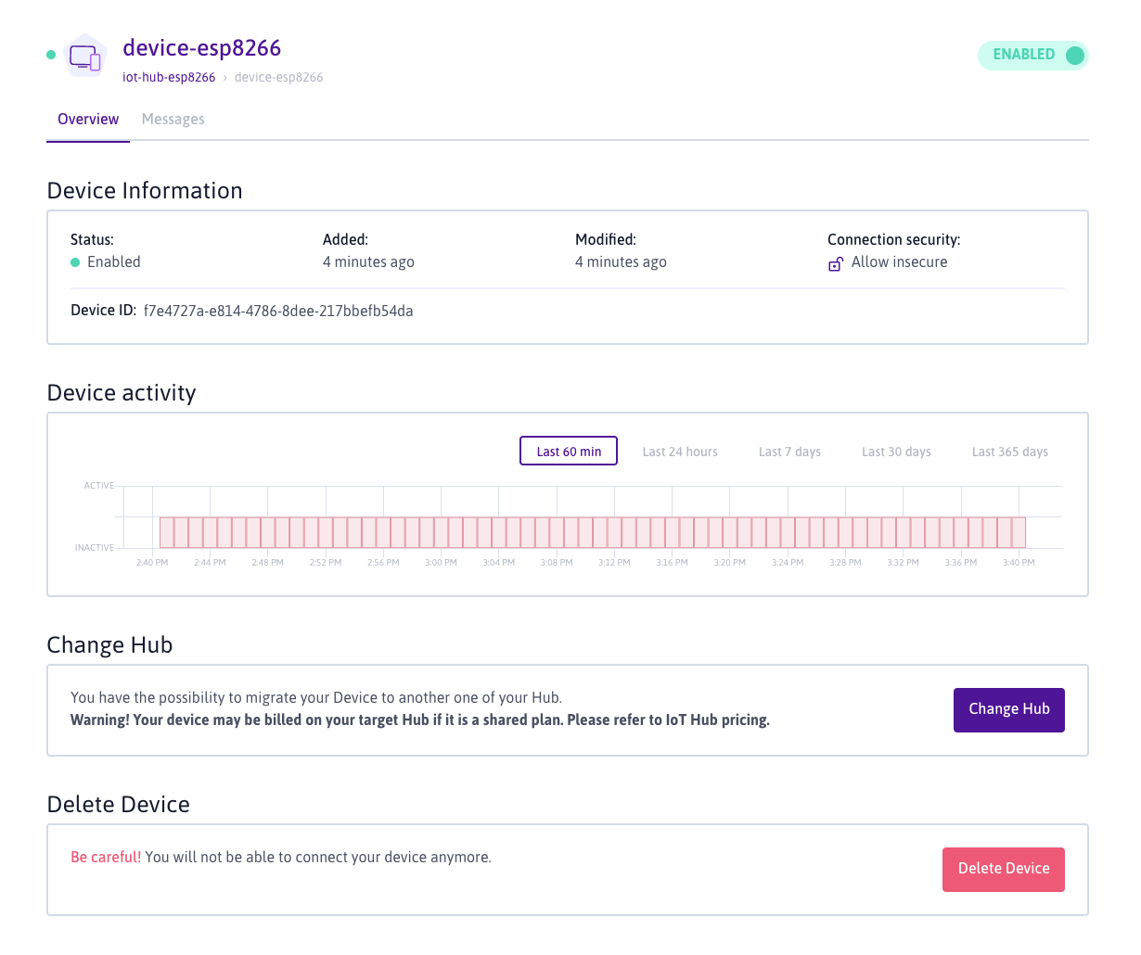Select the Last 60 min range
1141x955 pixels.
[569, 452]
